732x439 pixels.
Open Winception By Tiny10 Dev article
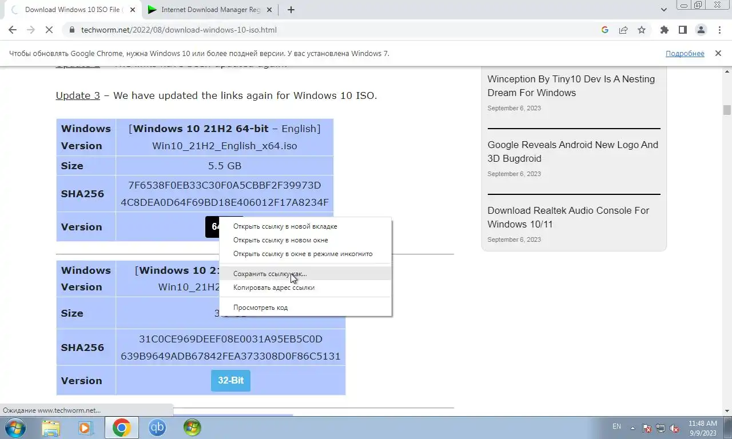[571, 86]
